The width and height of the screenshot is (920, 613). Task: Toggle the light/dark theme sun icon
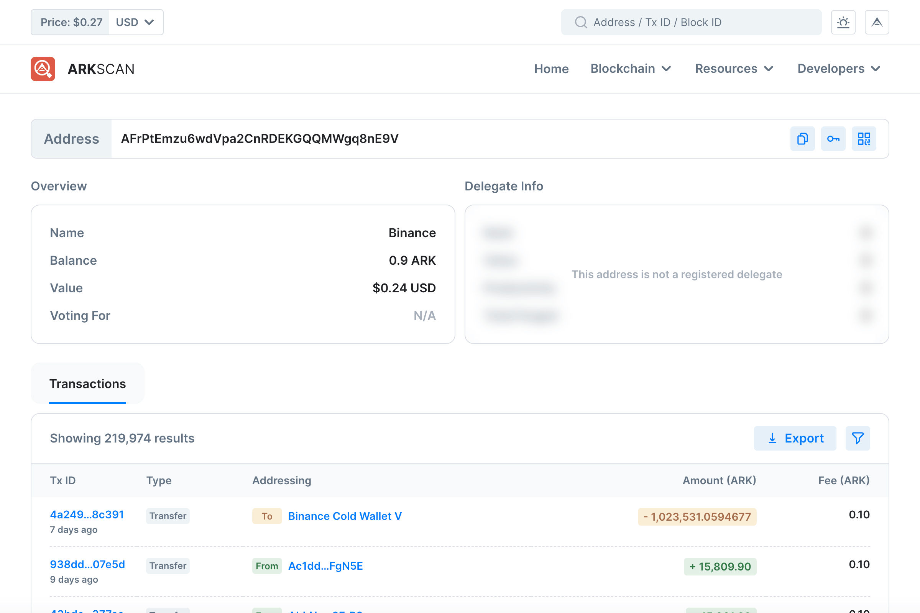(843, 22)
